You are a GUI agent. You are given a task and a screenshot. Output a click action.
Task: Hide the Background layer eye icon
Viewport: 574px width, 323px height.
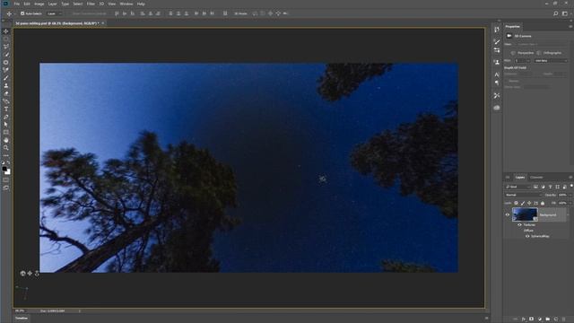pos(508,215)
